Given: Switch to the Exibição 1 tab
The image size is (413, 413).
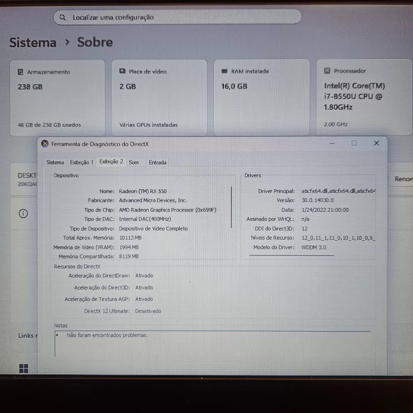Looking at the screenshot, I should pyautogui.click(x=82, y=162).
